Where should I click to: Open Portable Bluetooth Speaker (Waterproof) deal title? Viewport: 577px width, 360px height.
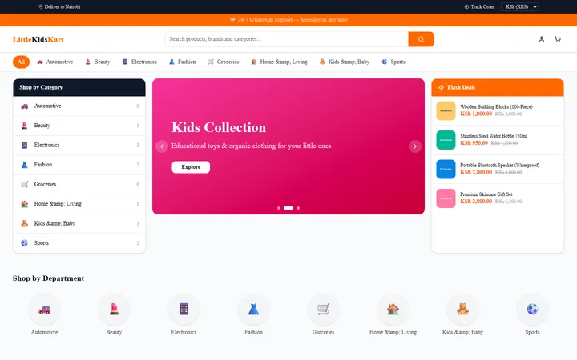pyautogui.click(x=500, y=165)
